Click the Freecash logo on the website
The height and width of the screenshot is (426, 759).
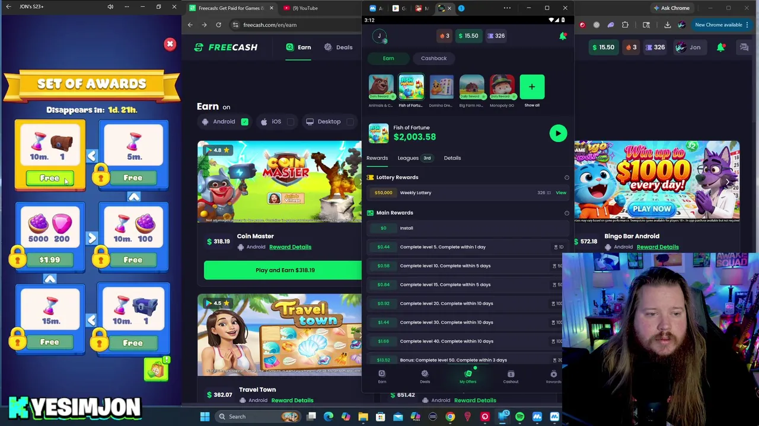[227, 47]
